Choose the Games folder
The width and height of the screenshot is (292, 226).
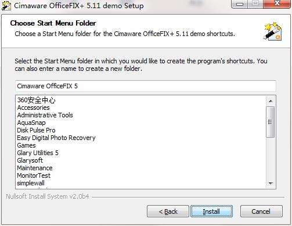tap(26, 145)
